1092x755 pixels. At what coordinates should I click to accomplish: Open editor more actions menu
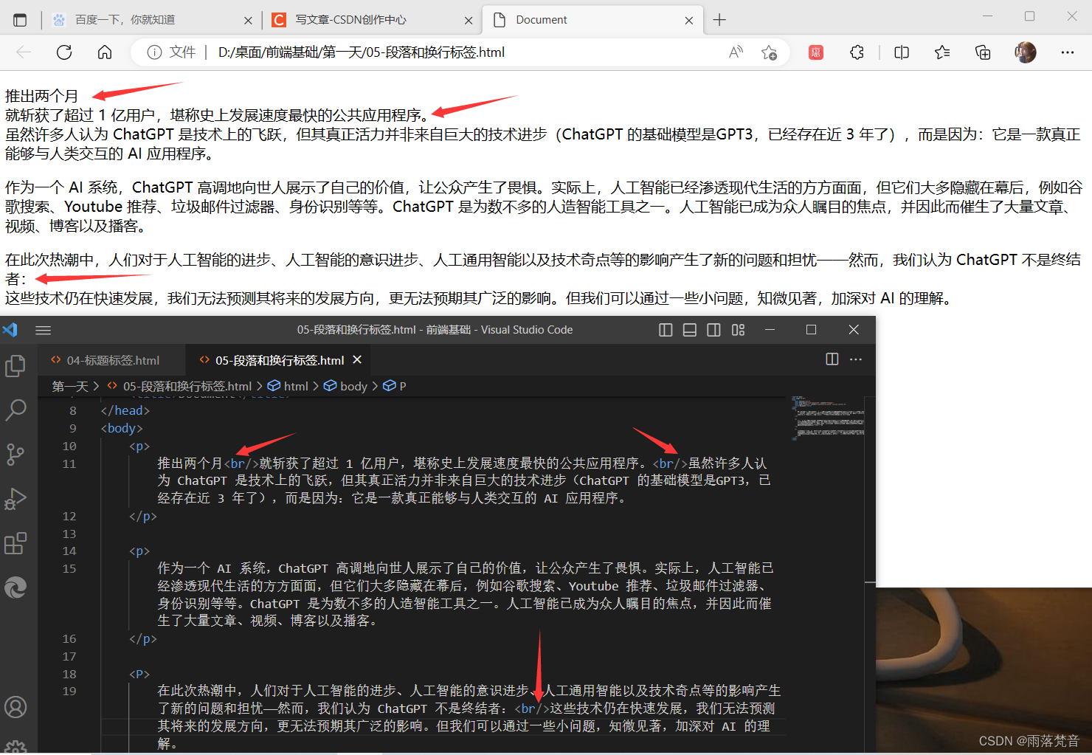point(856,359)
